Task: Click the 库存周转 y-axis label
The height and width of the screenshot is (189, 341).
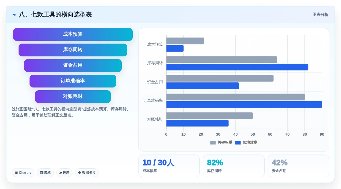Action: point(155,63)
